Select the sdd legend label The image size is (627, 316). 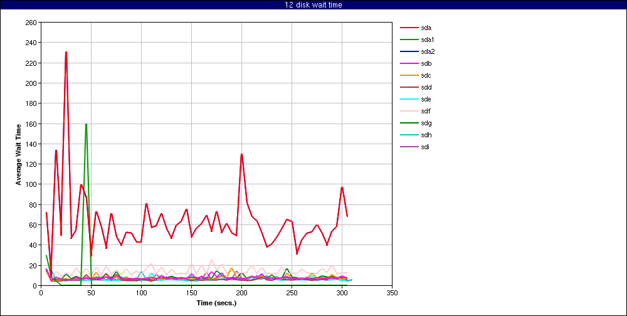click(x=426, y=87)
